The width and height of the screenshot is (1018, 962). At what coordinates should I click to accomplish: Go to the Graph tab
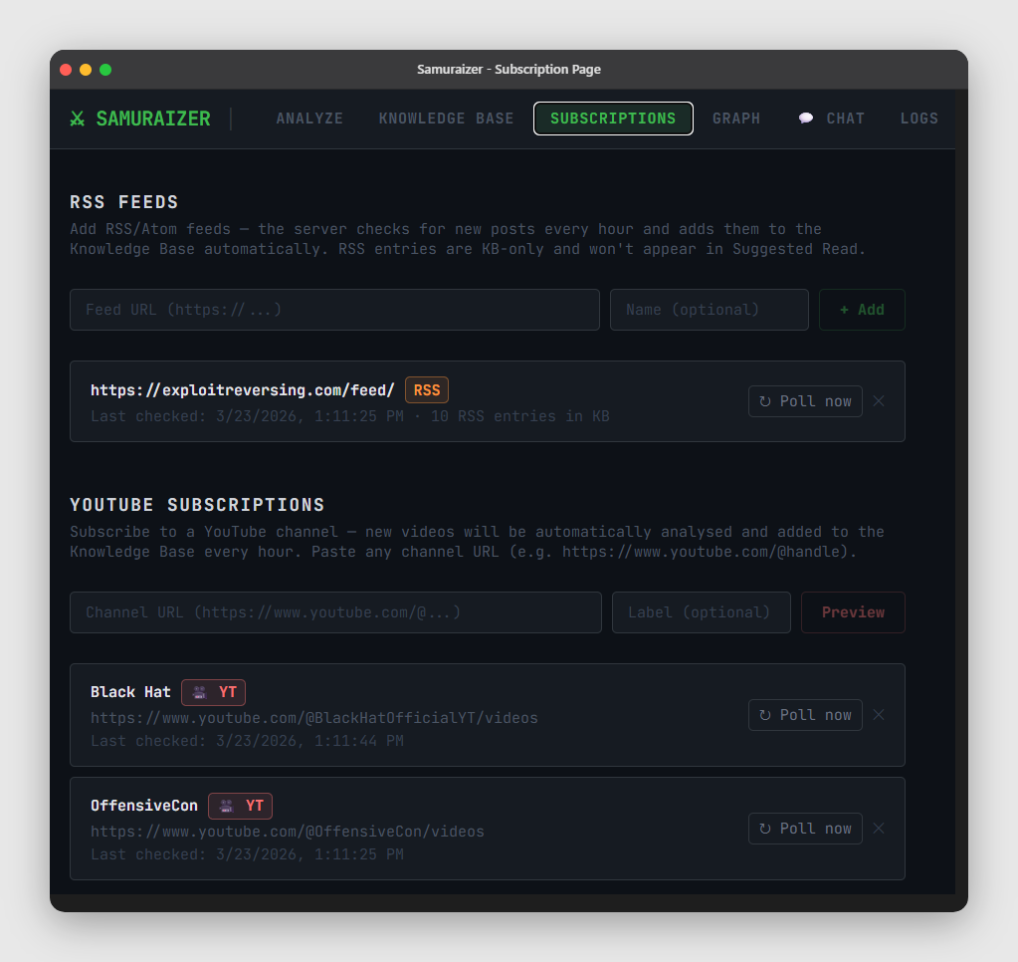(736, 119)
